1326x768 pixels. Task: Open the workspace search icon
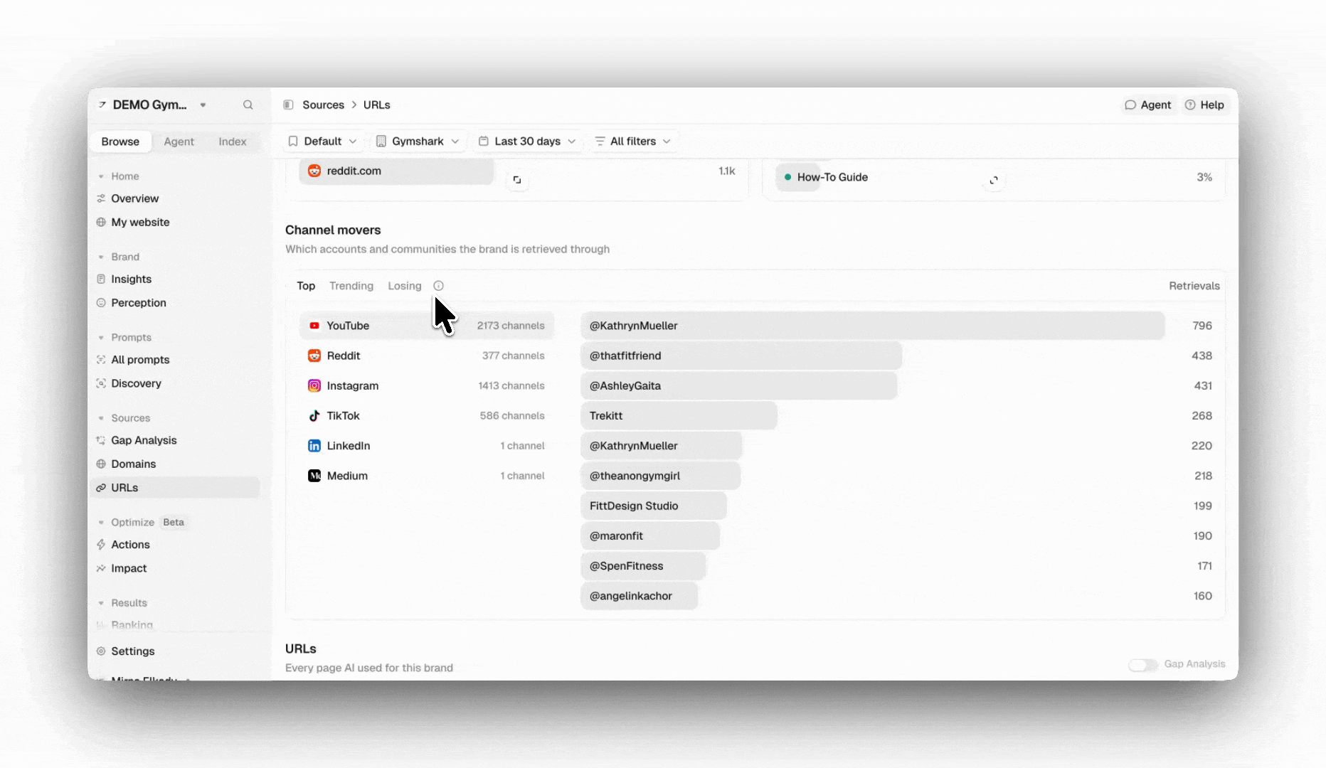pyautogui.click(x=248, y=105)
